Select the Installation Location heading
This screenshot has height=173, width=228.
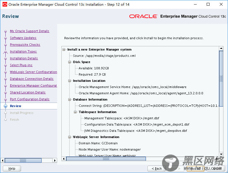point(89,81)
